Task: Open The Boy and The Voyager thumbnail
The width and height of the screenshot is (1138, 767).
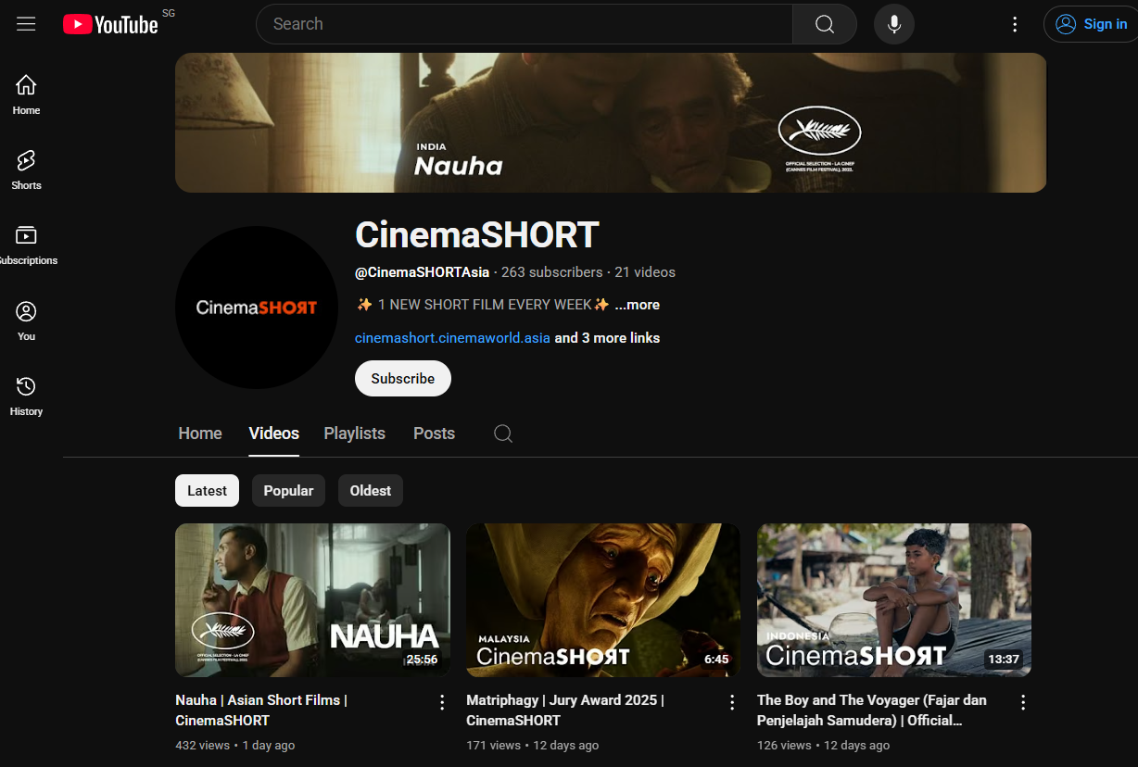Action: [893, 600]
